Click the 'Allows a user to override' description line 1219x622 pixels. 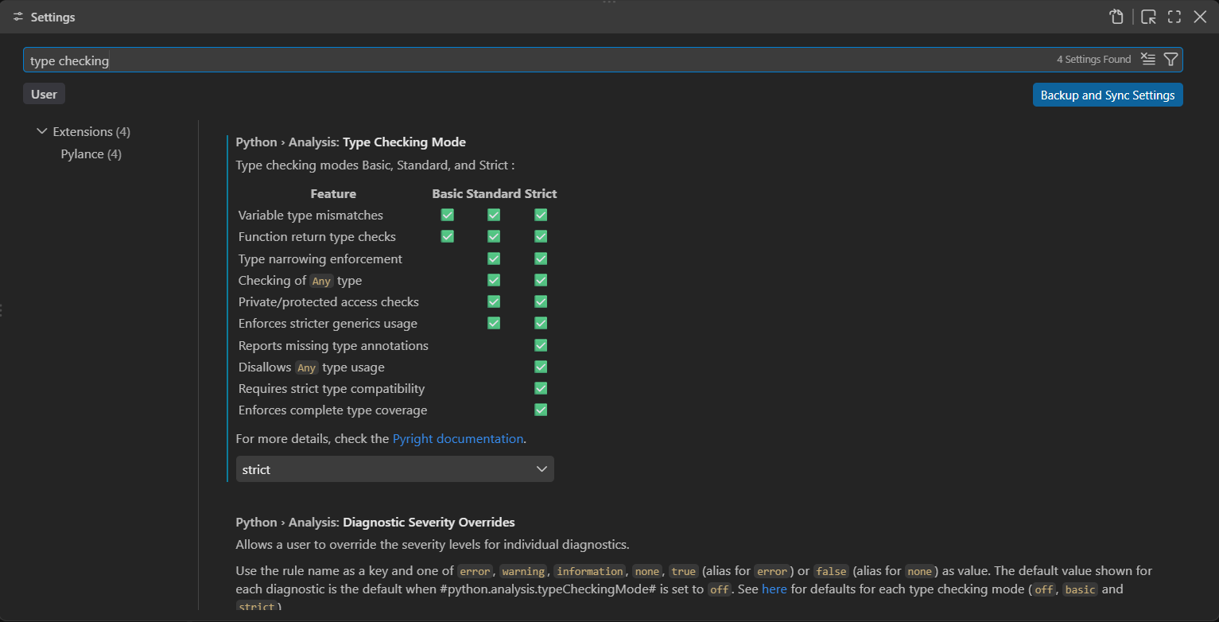[433, 545]
